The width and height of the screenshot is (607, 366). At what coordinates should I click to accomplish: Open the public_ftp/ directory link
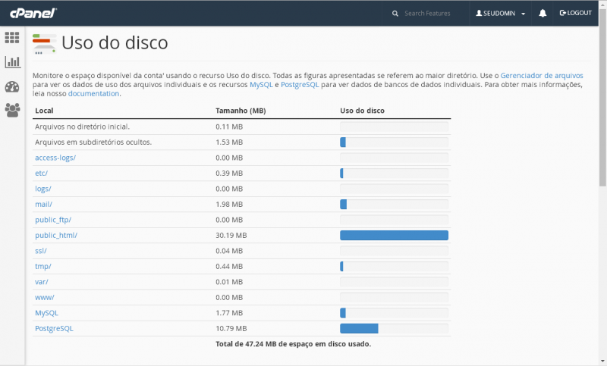pyautogui.click(x=53, y=220)
